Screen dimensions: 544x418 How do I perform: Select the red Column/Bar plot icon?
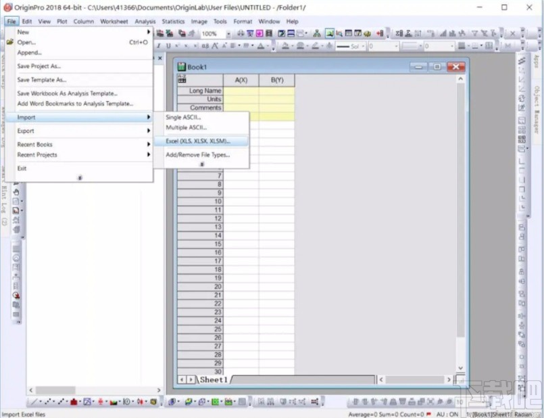coord(74,402)
